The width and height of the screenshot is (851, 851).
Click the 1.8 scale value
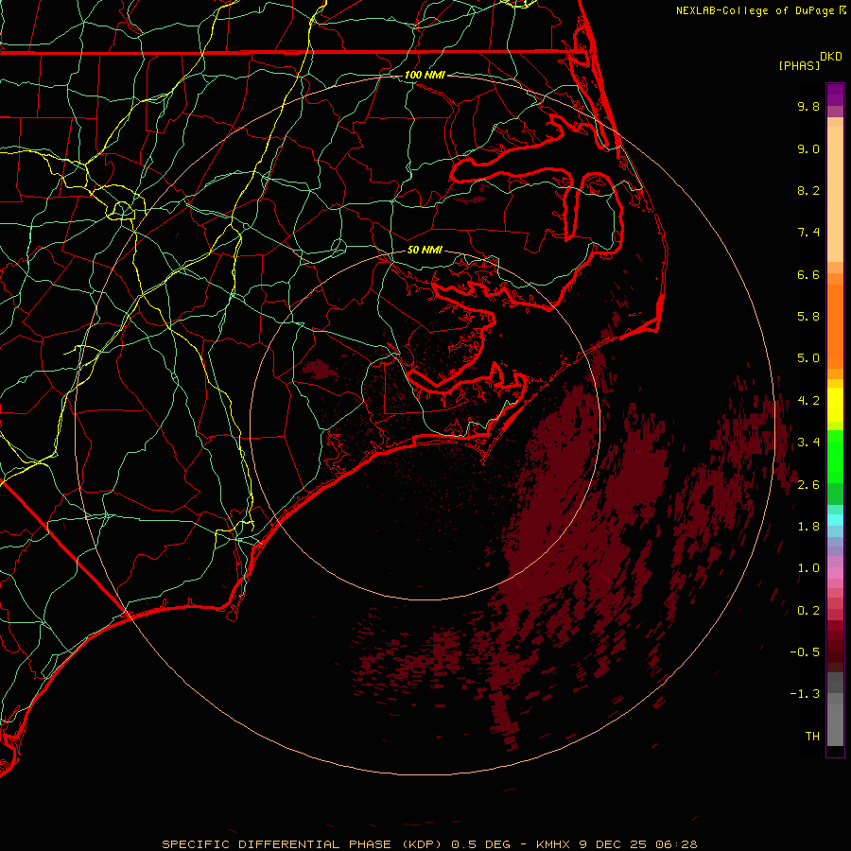tap(808, 527)
